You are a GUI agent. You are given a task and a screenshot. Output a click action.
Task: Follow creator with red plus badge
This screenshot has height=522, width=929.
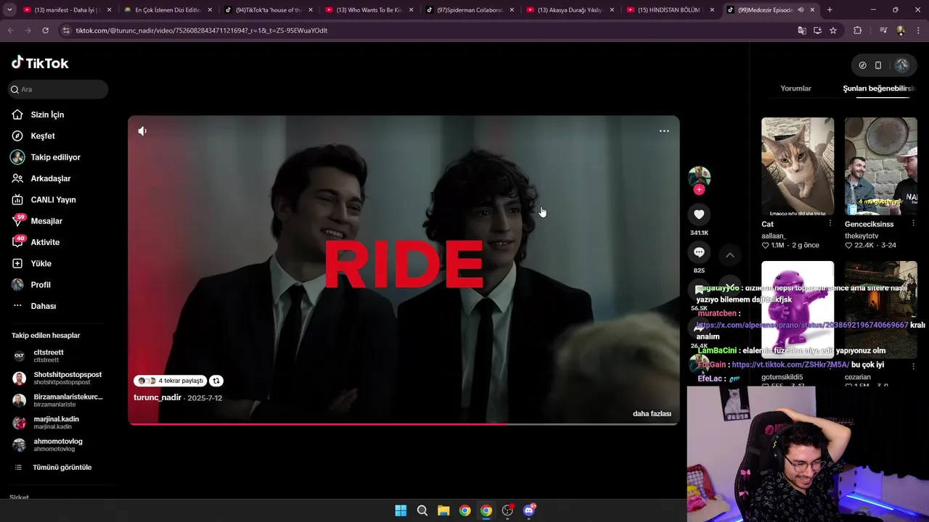point(699,190)
